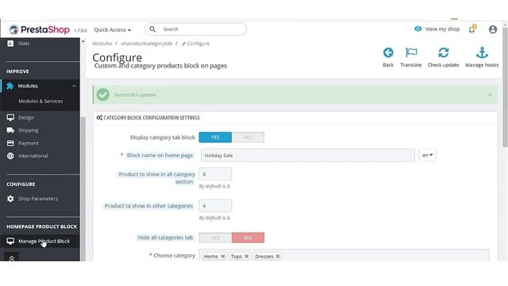Go to Modules breadcrumb

point(102,43)
